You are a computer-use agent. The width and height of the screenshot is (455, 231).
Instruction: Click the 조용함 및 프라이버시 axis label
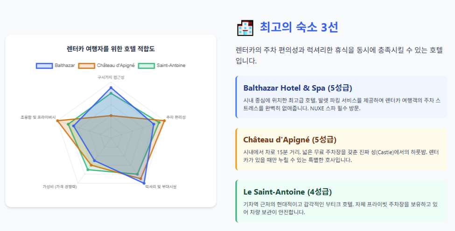click(38, 117)
